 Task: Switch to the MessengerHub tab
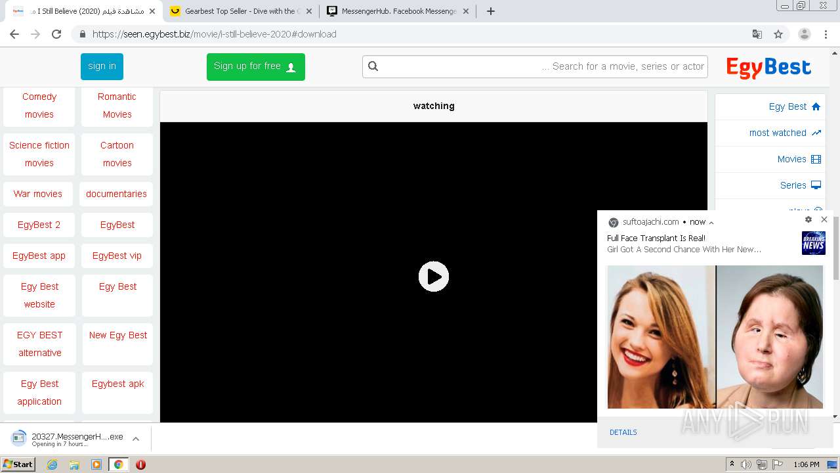pyautogui.click(x=398, y=11)
